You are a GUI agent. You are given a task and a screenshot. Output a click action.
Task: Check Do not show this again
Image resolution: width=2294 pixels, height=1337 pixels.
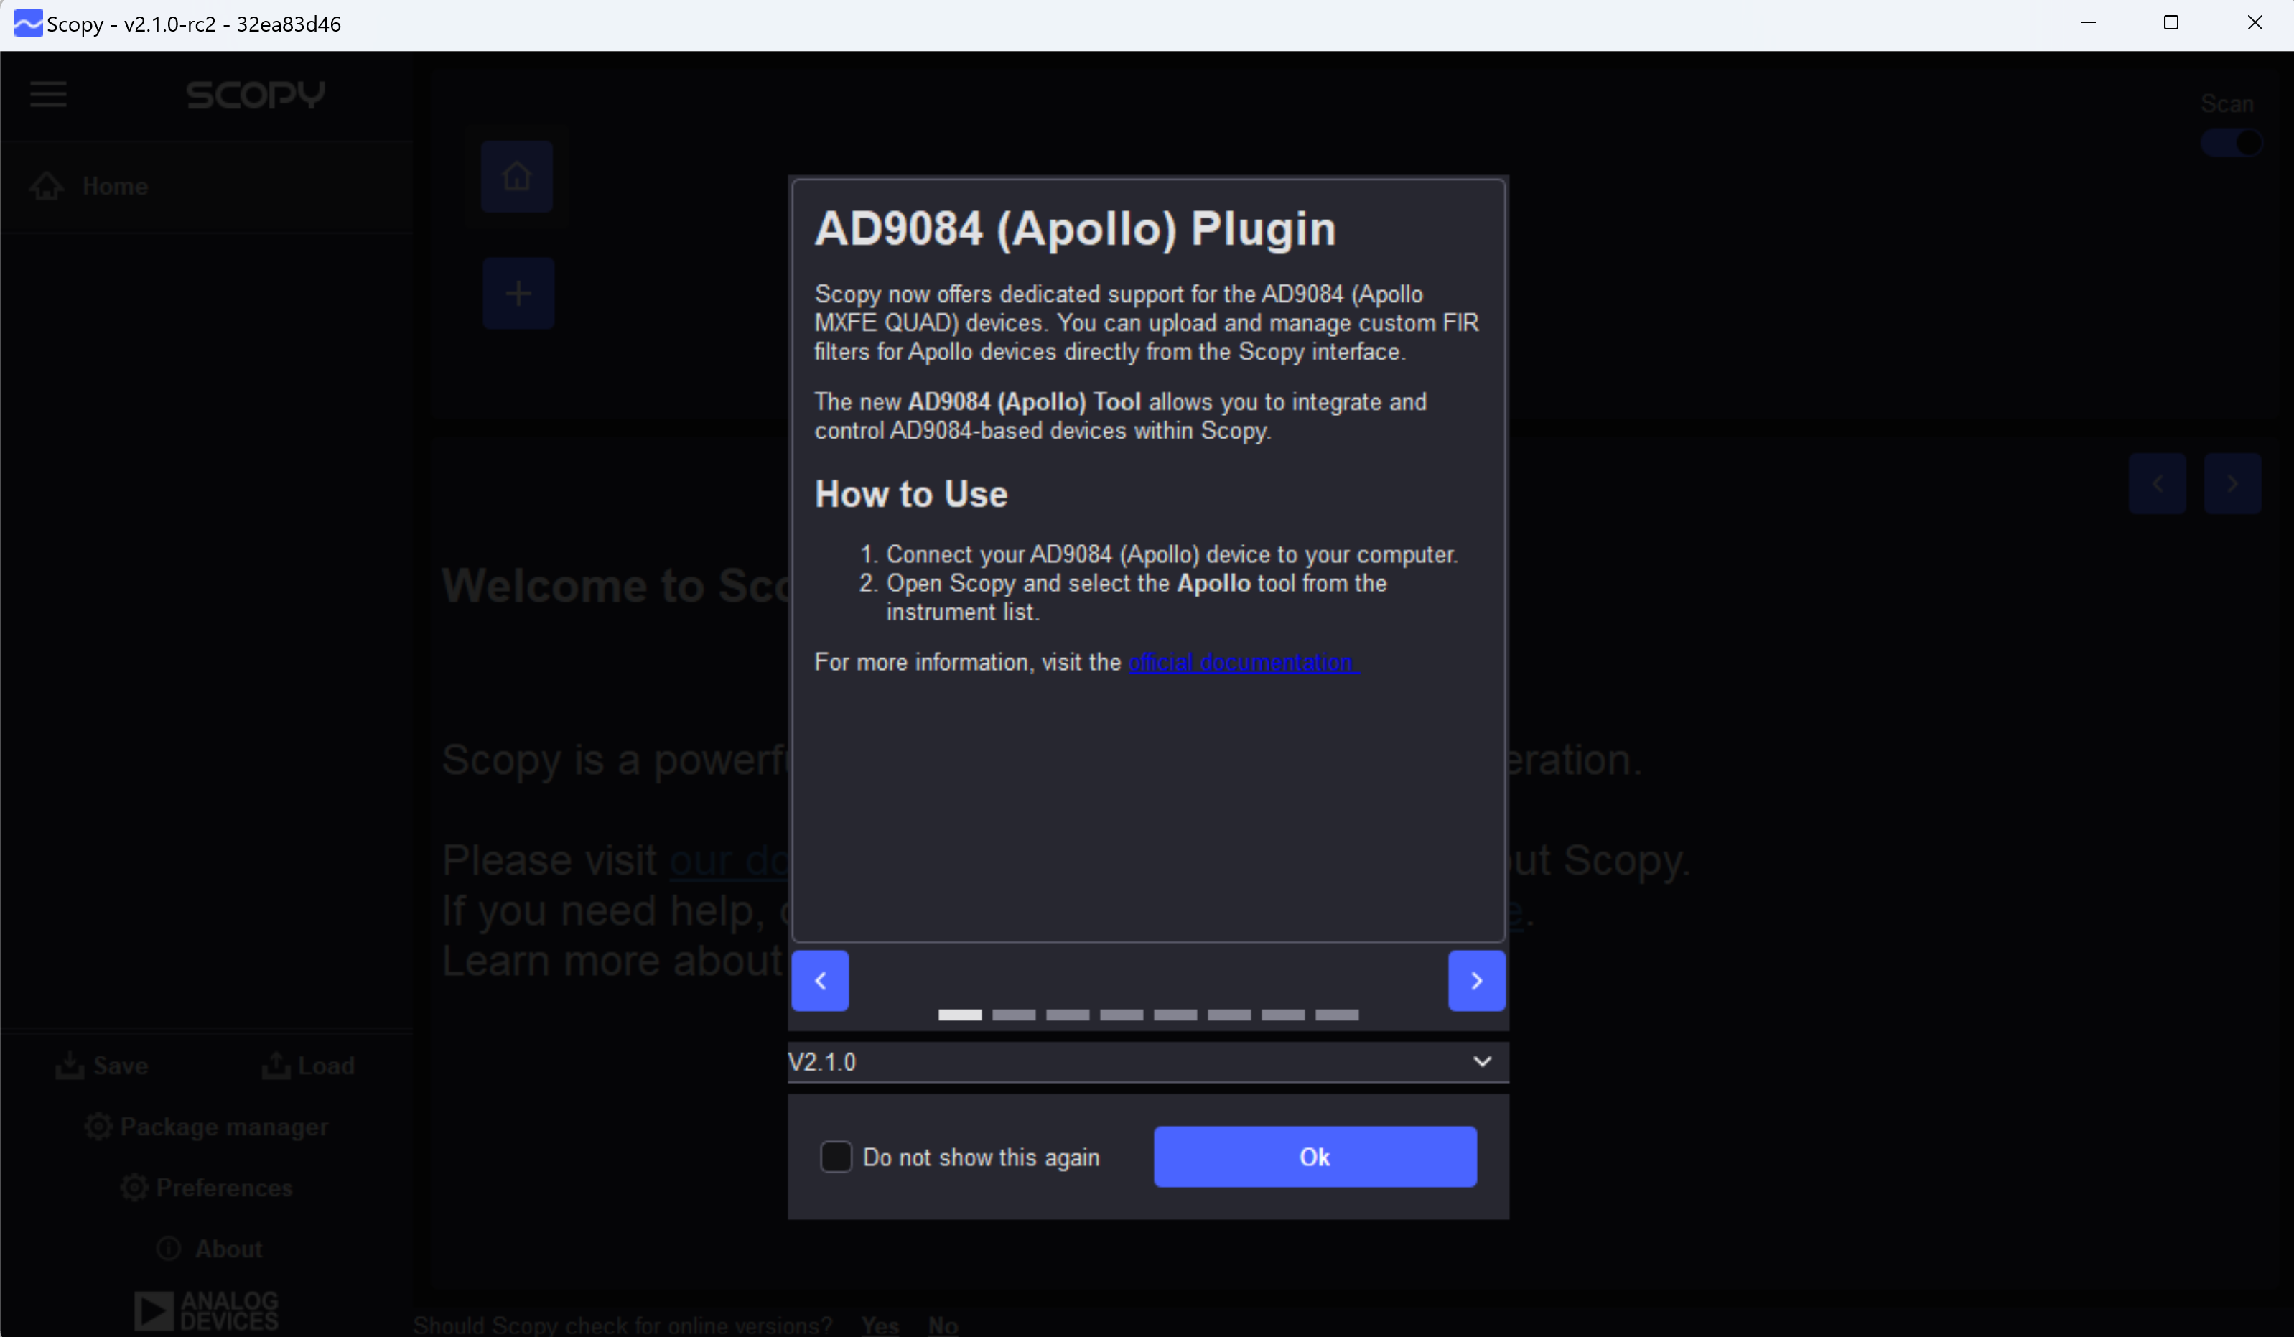836,1157
